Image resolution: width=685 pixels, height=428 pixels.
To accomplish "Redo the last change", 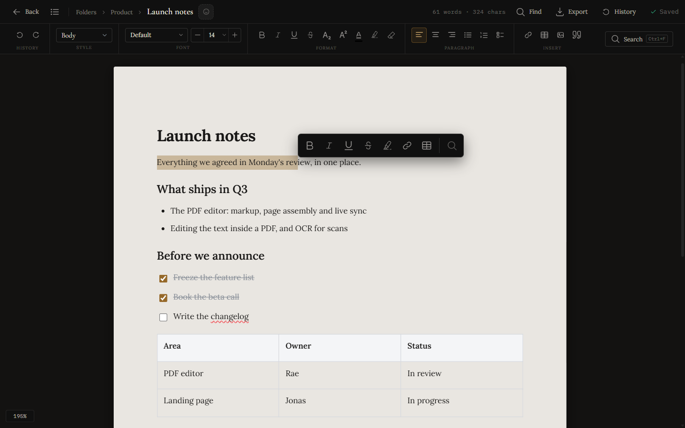I will [x=36, y=35].
